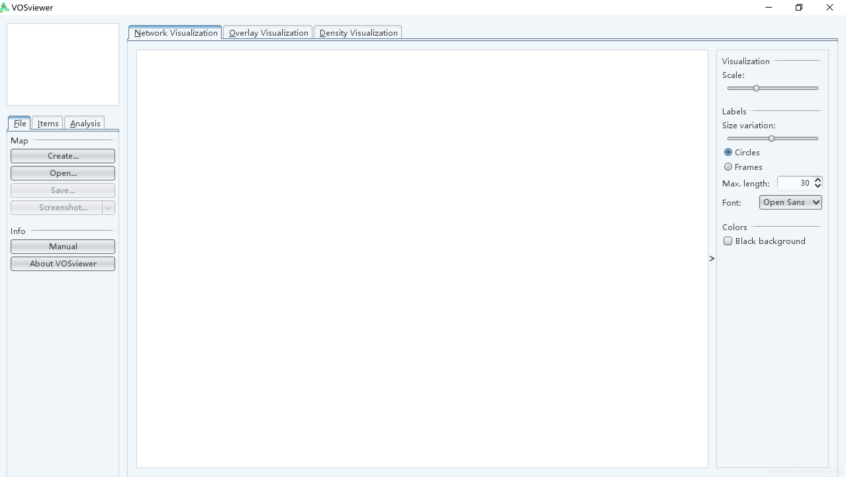The image size is (846, 477).
Task: Collapse the right options panel arrow
Action: 712,258
